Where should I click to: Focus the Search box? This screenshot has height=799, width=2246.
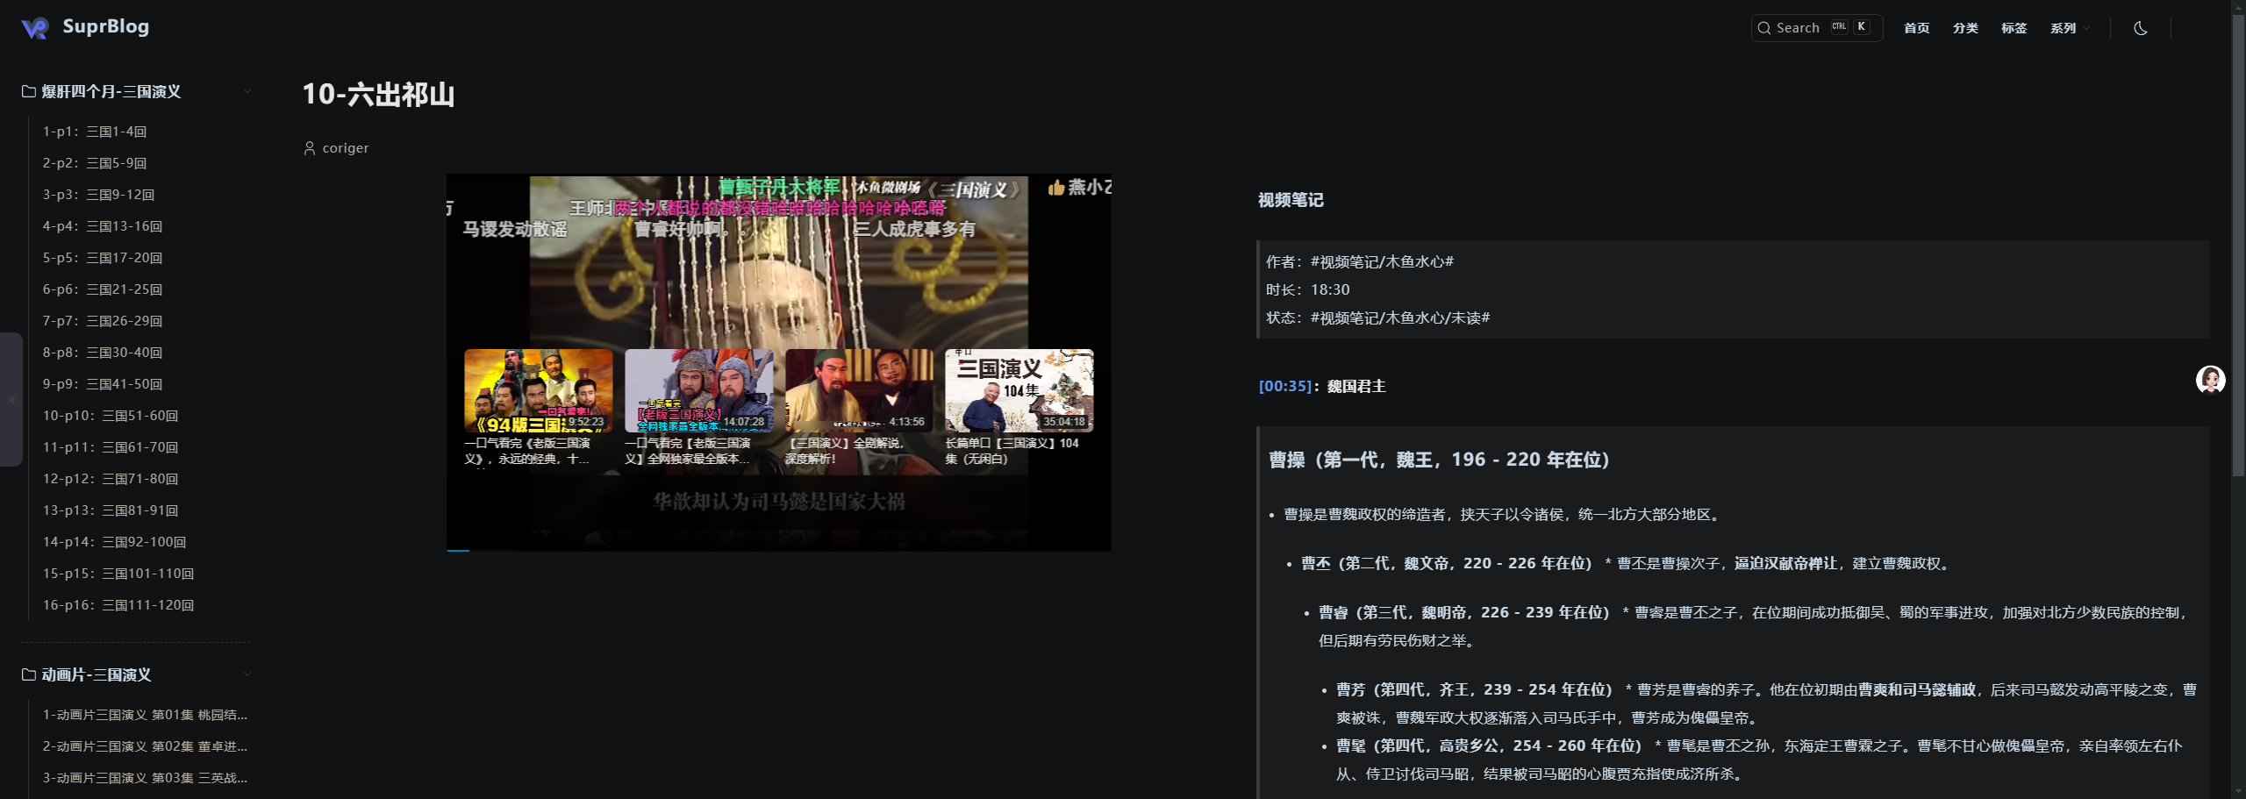1817,28
